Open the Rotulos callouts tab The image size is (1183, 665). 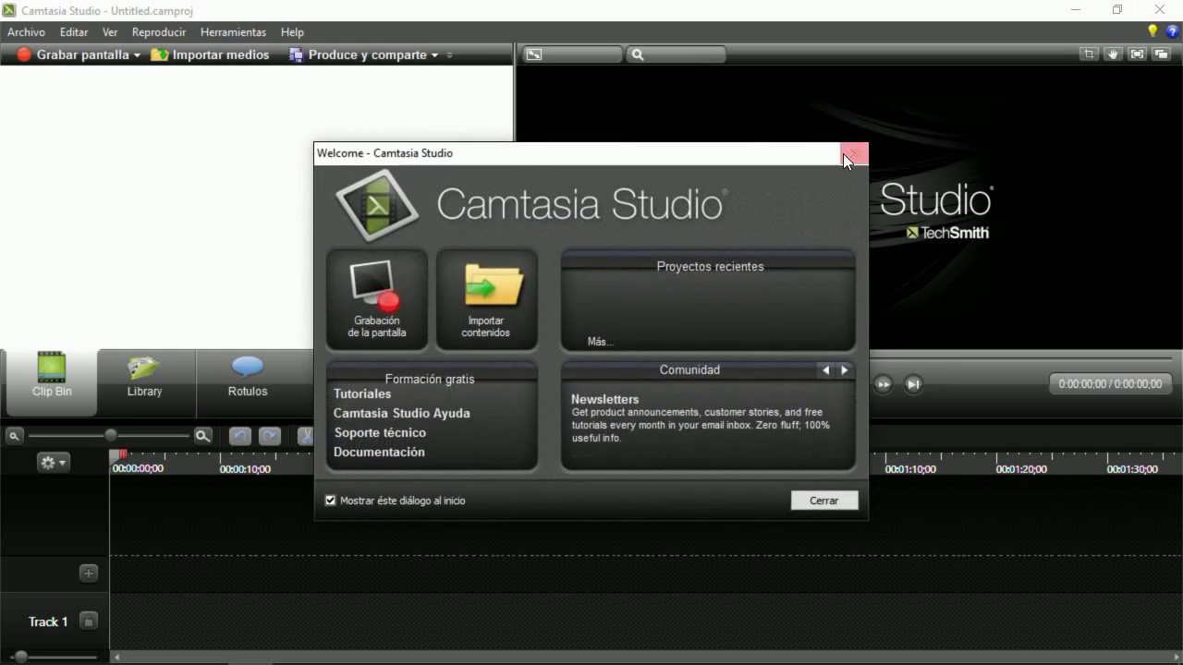[x=248, y=381]
